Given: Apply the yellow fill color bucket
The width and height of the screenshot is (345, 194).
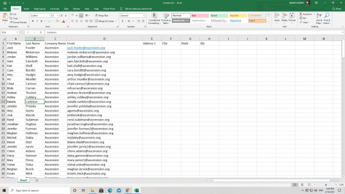Looking at the screenshot, I should click(57, 21).
